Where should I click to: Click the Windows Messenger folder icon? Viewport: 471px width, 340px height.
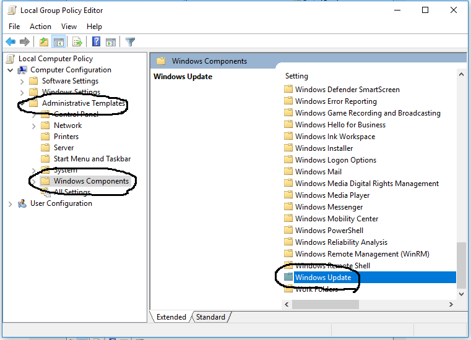click(288, 206)
